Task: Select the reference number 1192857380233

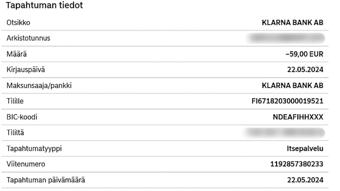Action: 297,164
